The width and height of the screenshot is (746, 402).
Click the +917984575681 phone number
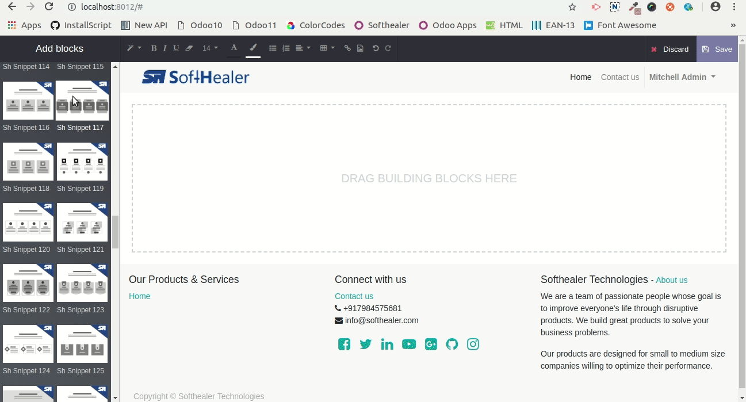(372, 308)
